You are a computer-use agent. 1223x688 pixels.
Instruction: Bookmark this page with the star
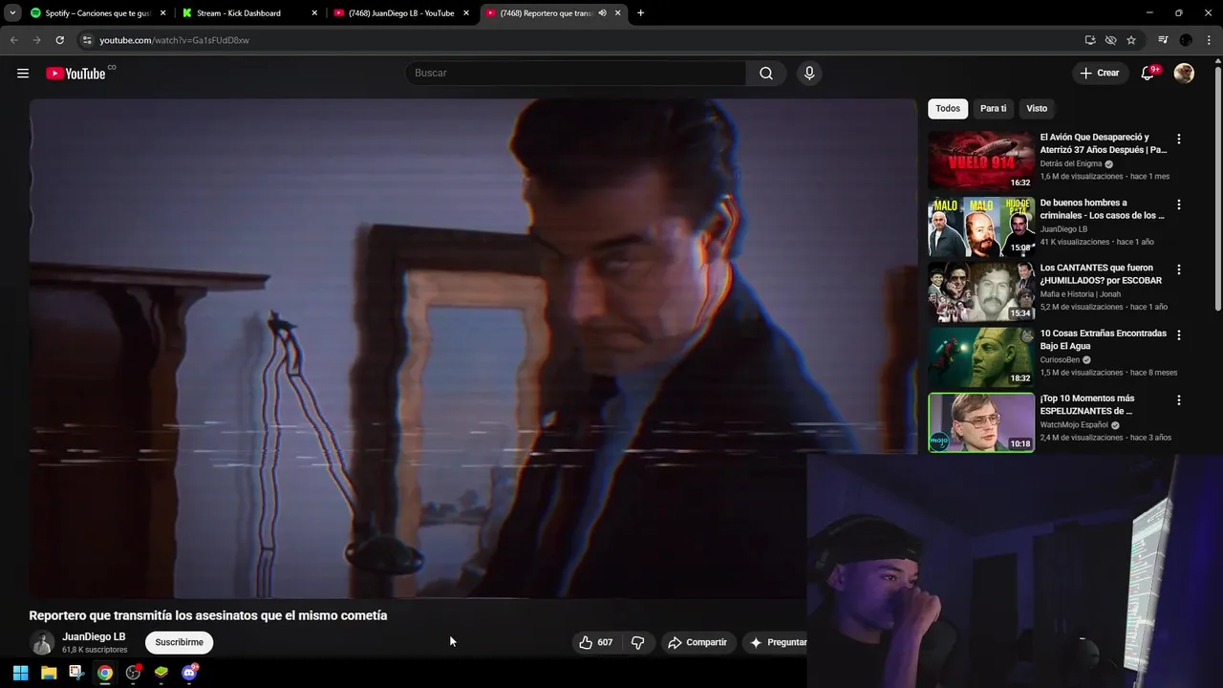[x=1131, y=40]
